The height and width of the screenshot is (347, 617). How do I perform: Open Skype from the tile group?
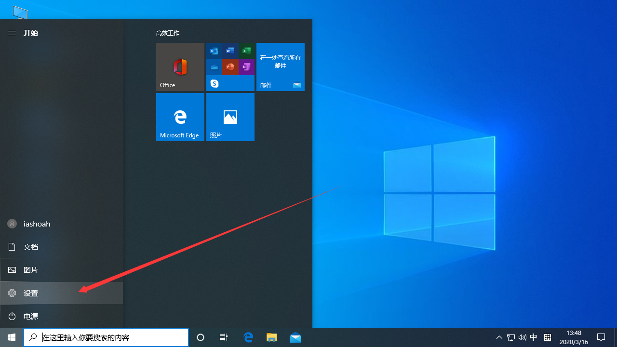pyautogui.click(x=214, y=83)
